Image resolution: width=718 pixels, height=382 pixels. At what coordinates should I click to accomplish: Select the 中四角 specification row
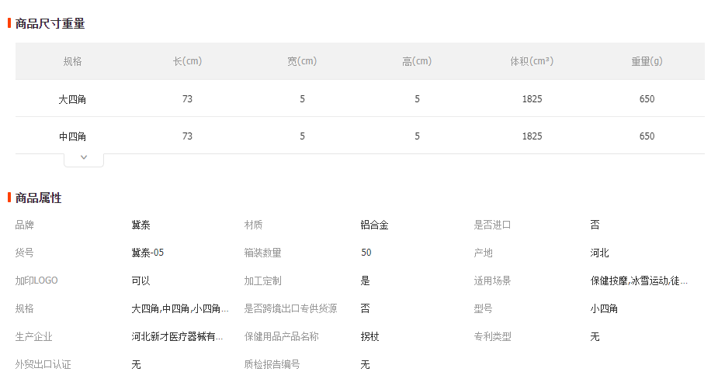coord(360,136)
